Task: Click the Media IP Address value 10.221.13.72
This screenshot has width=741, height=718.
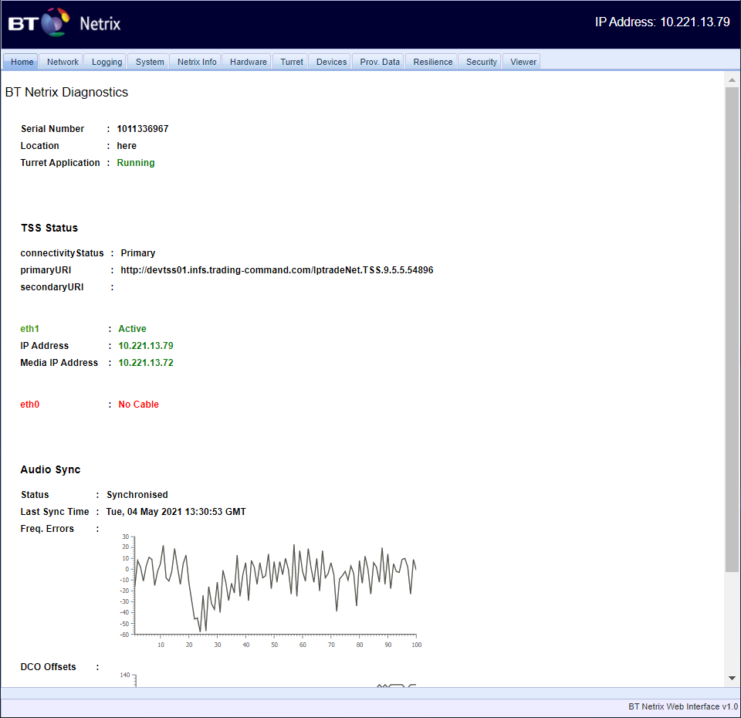Action: 146,363
